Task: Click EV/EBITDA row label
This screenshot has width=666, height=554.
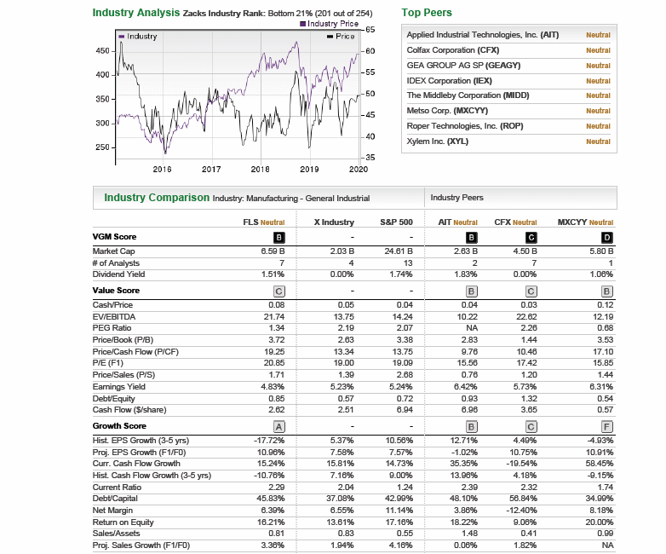Action: tap(114, 317)
